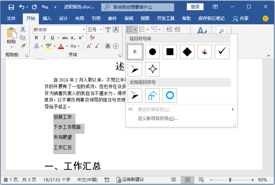
Task: Click the Numbering list icon
Action: [x=142, y=29]
